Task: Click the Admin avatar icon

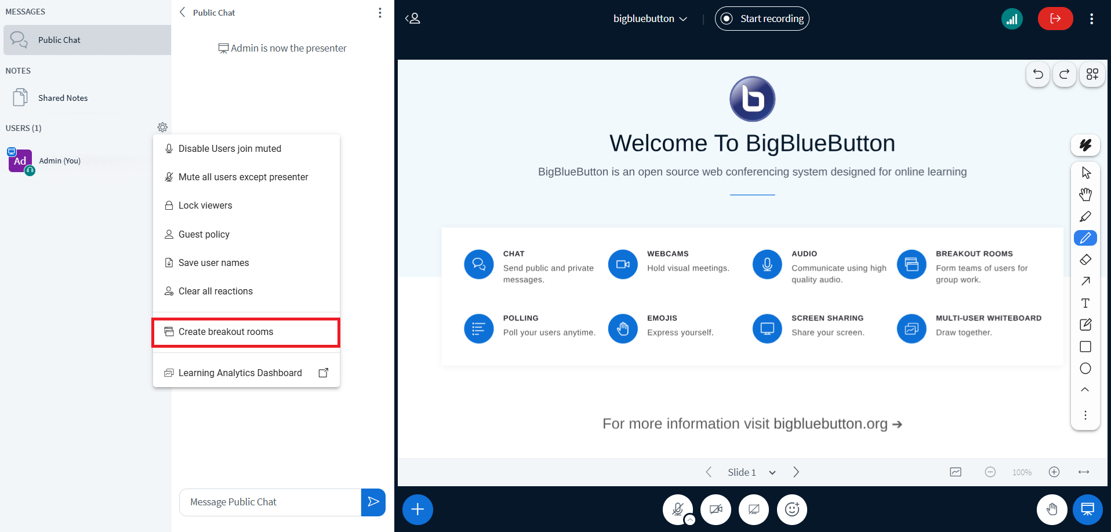Action: click(20, 161)
